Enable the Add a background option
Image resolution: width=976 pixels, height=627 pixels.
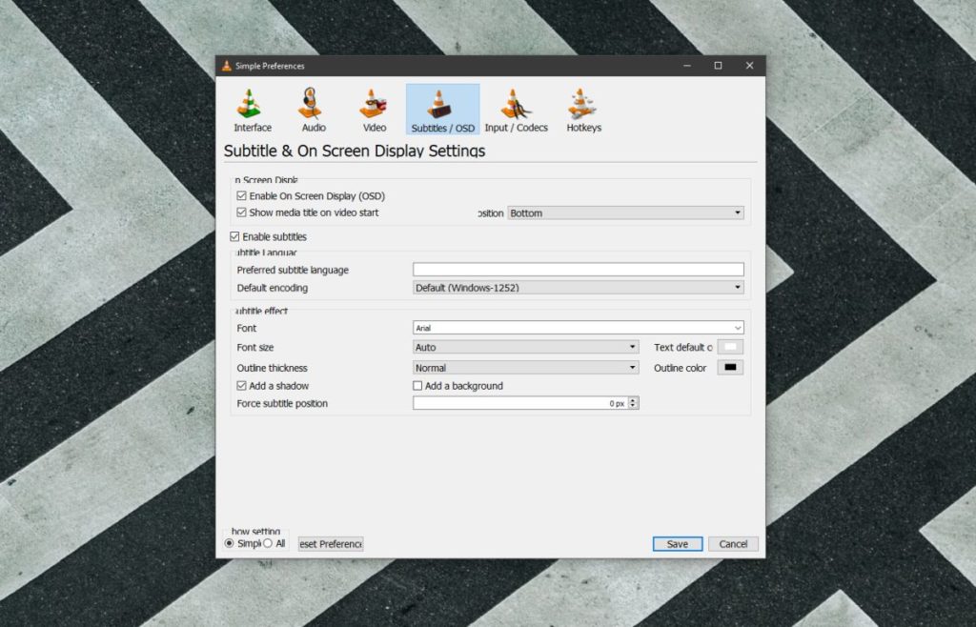[417, 385]
